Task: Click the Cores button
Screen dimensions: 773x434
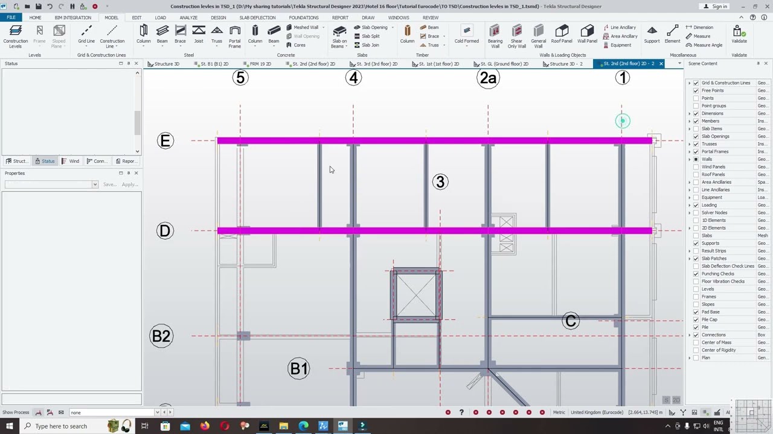Action: click(296, 45)
